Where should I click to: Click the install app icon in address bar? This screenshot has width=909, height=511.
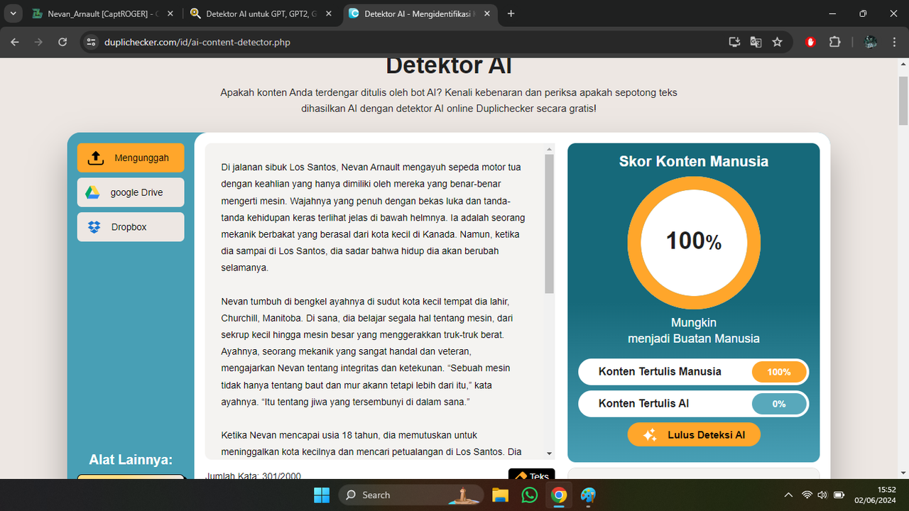coord(734,42)
